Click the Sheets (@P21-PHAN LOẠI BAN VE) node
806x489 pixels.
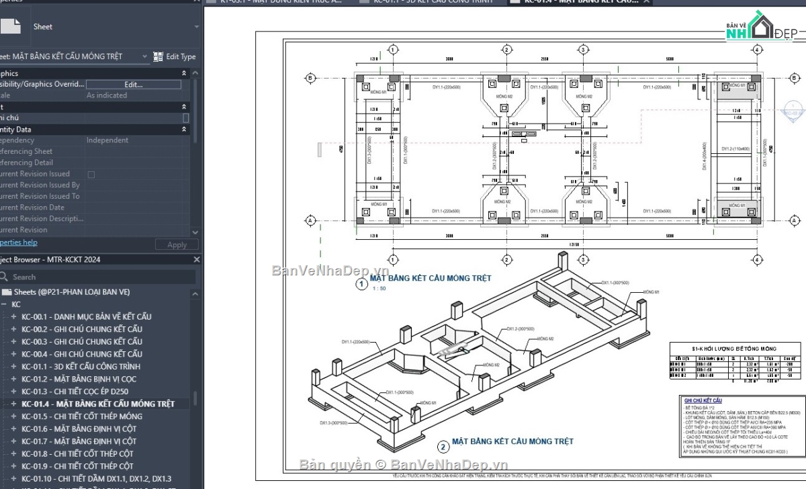point(72,292)
